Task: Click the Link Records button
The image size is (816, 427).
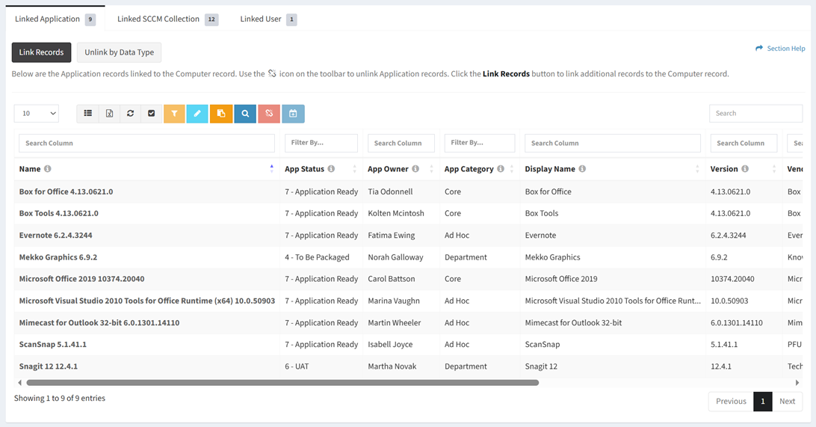Action: click(x=42, y=52)
